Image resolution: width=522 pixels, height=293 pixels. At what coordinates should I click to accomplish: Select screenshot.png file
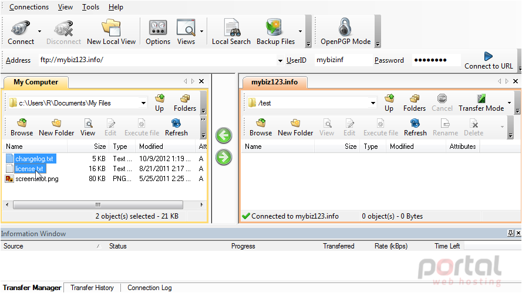pos(37,179)
